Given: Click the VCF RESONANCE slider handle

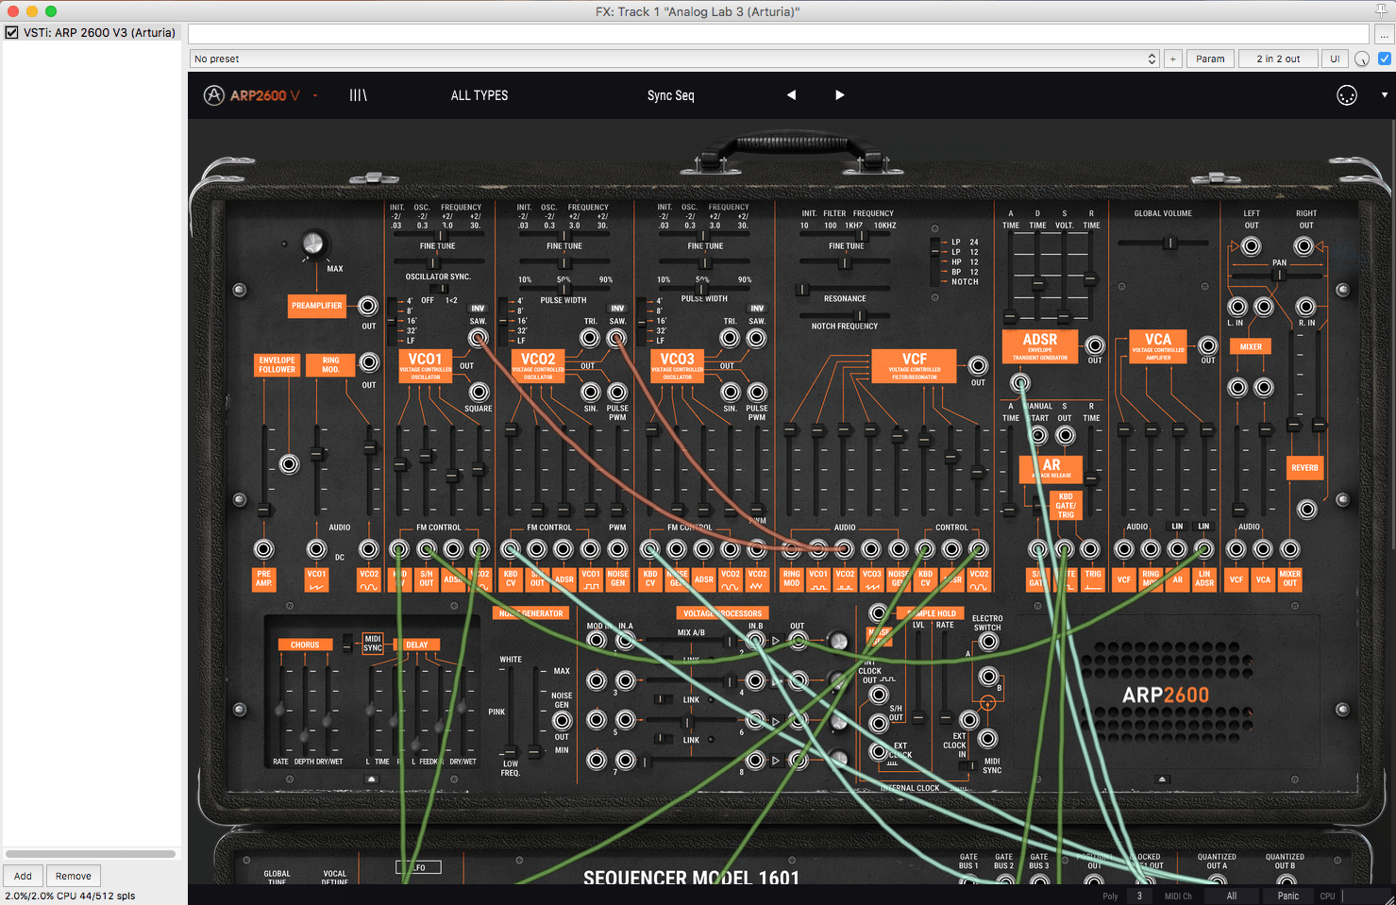Looking at the screenshot, I should [802, 289].
